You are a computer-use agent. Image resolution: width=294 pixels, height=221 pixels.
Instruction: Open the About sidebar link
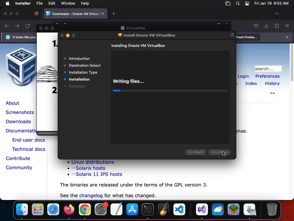click(x=12, y=103)
